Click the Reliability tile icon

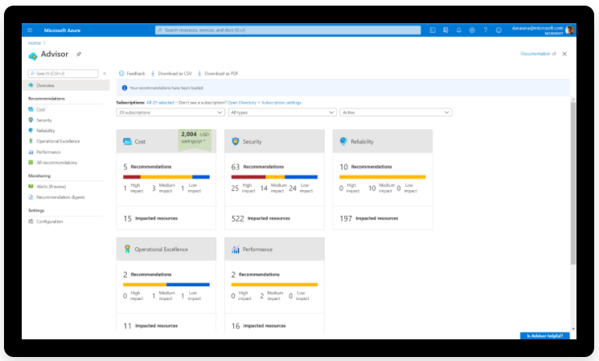click(343, 141)
